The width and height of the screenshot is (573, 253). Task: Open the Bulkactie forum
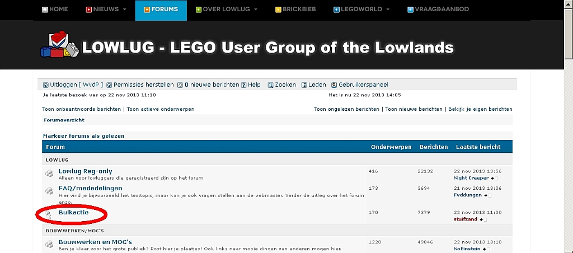click(73, 212)
